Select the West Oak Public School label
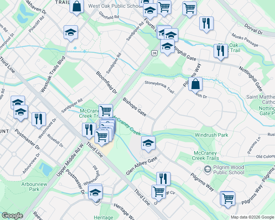 pos(115,6)
